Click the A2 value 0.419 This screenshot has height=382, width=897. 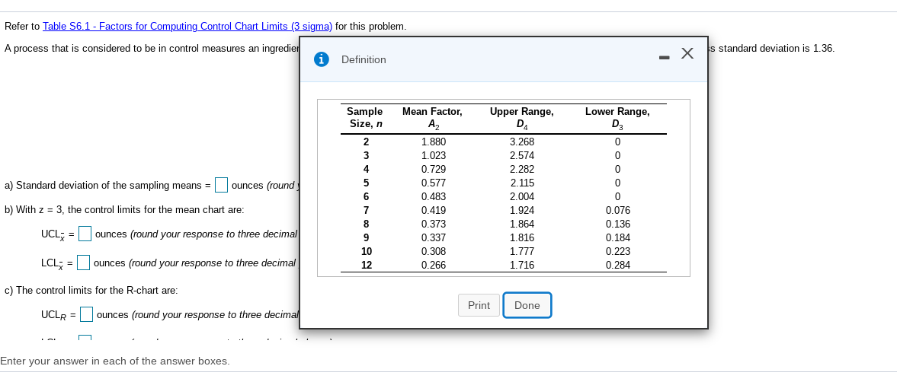pos(434,211)
